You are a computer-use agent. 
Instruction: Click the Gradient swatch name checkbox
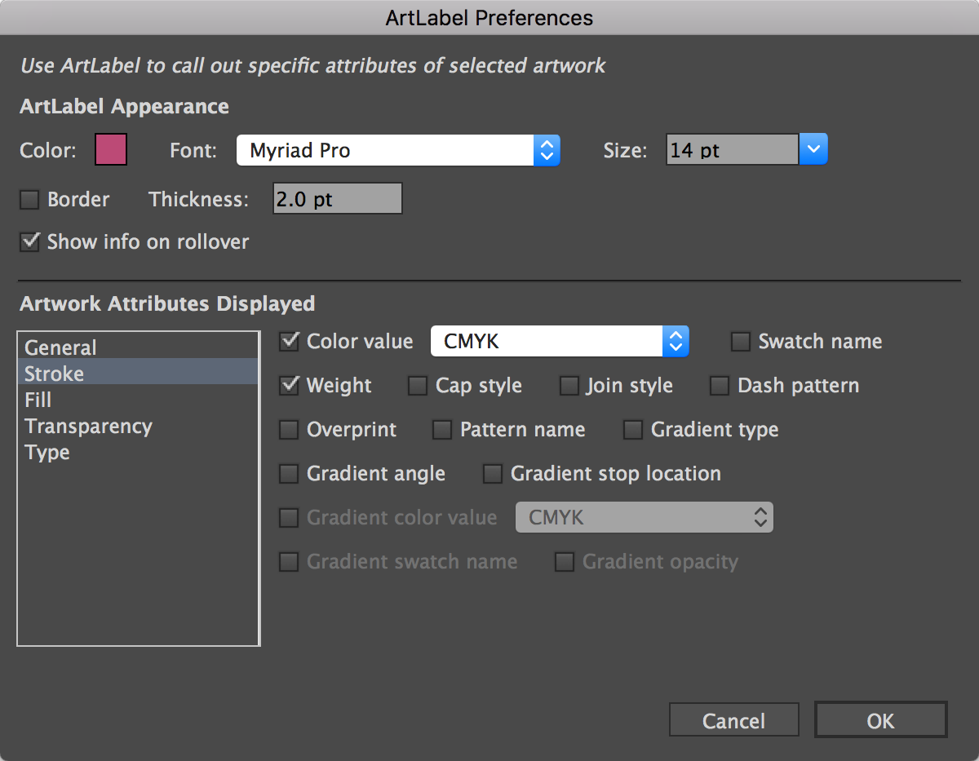tap(289, 562)
